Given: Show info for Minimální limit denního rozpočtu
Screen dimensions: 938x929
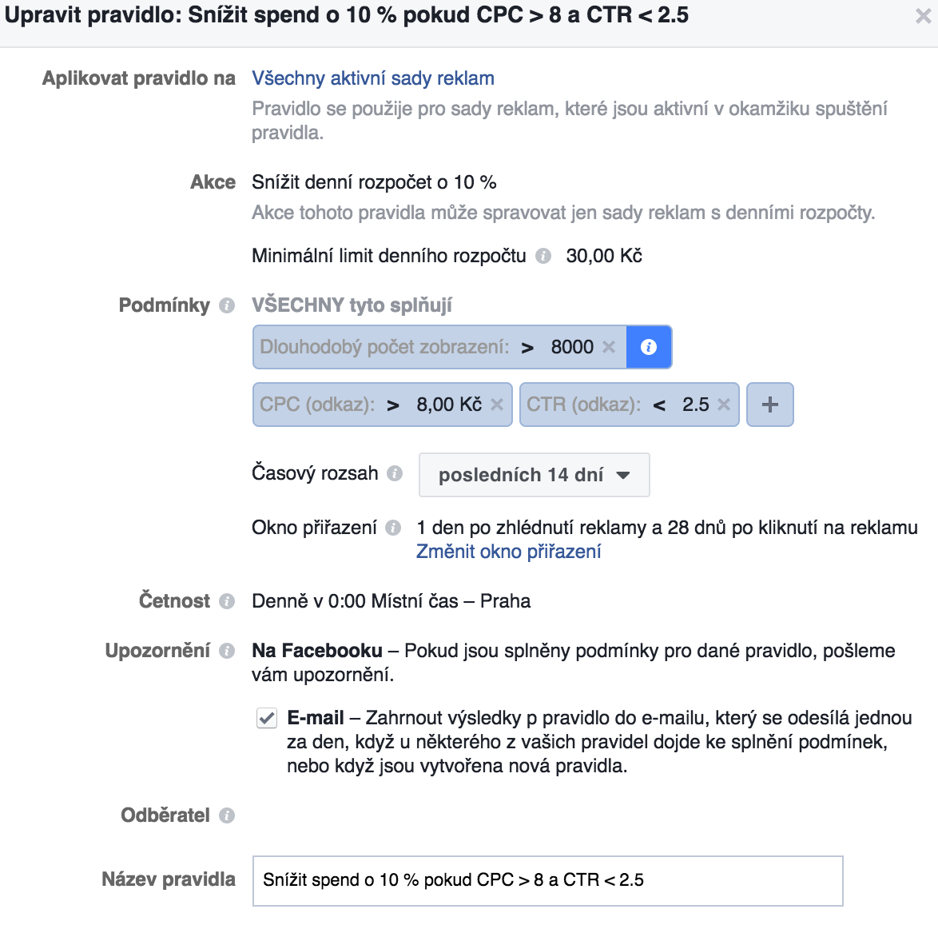Looking at the screenshot, I should click(x=543, y=256).
